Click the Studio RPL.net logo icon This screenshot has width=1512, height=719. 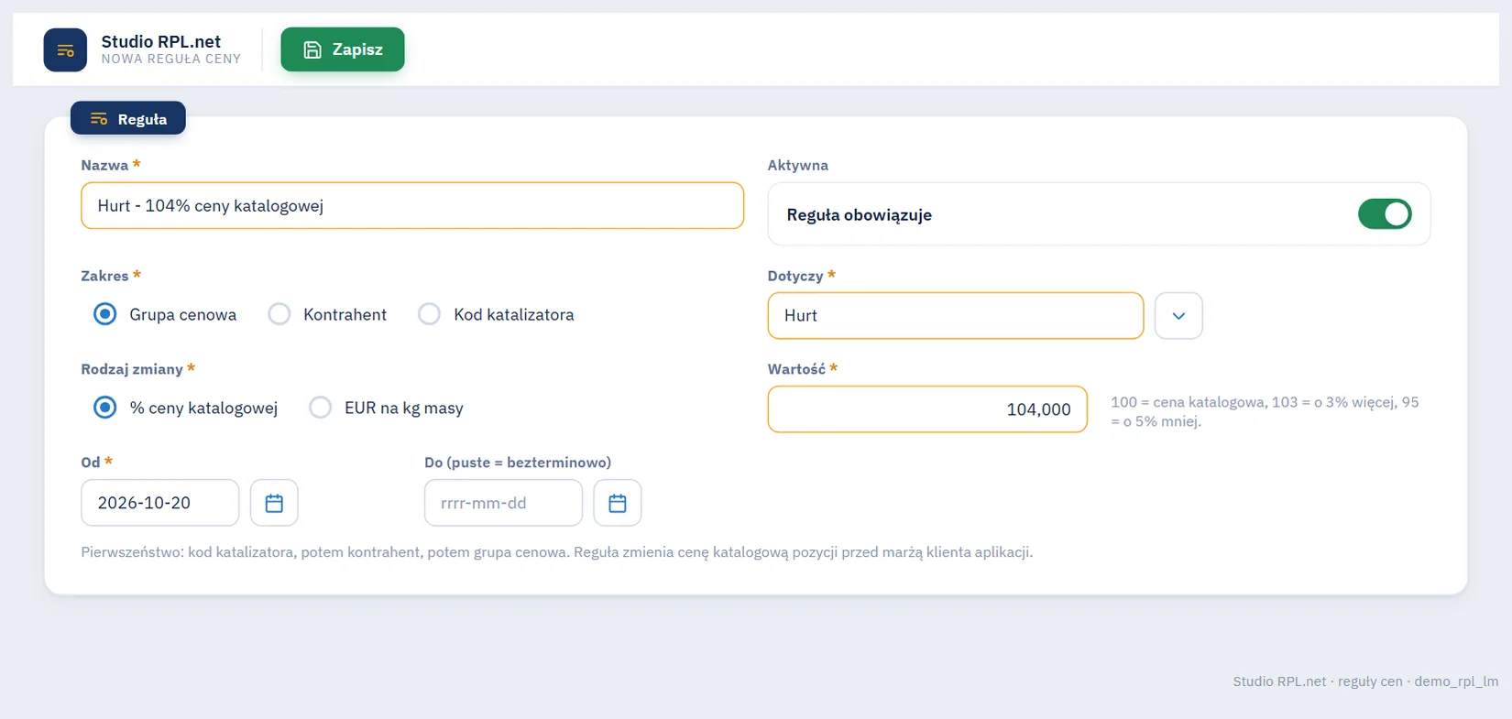click(65, 49)
